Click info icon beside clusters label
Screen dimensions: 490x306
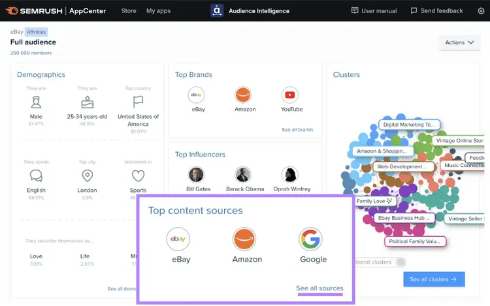(400, 262)
